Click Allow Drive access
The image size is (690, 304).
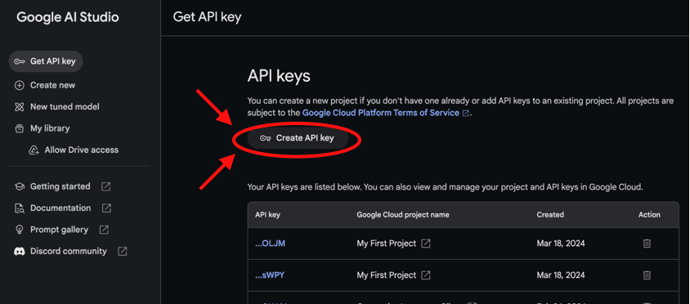[x=74, y=150]
